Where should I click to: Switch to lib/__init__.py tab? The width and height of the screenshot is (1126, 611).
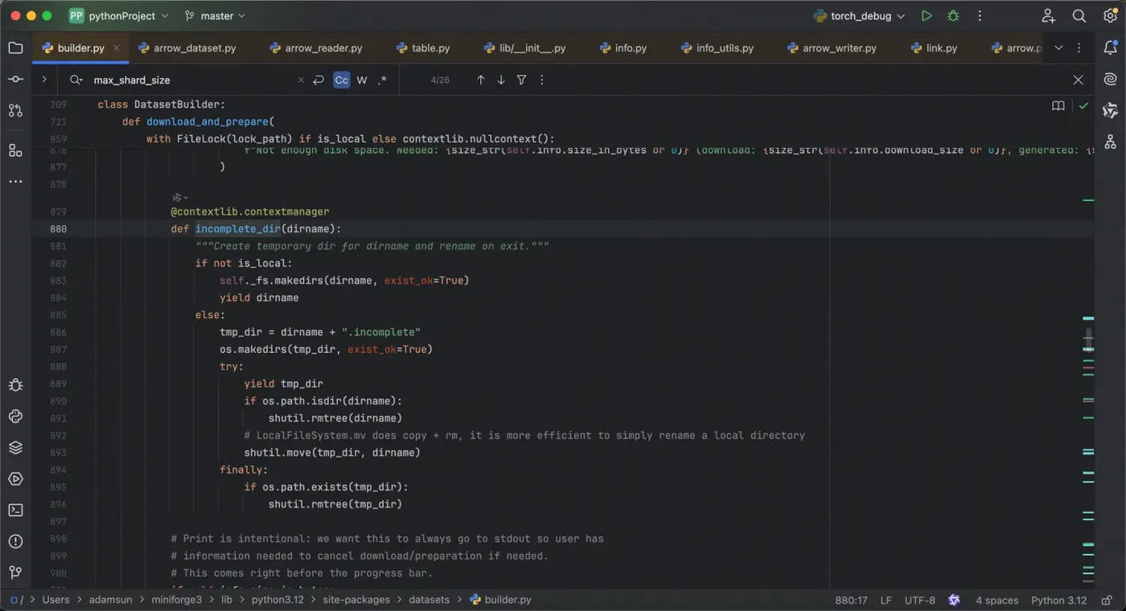point(524,48)
